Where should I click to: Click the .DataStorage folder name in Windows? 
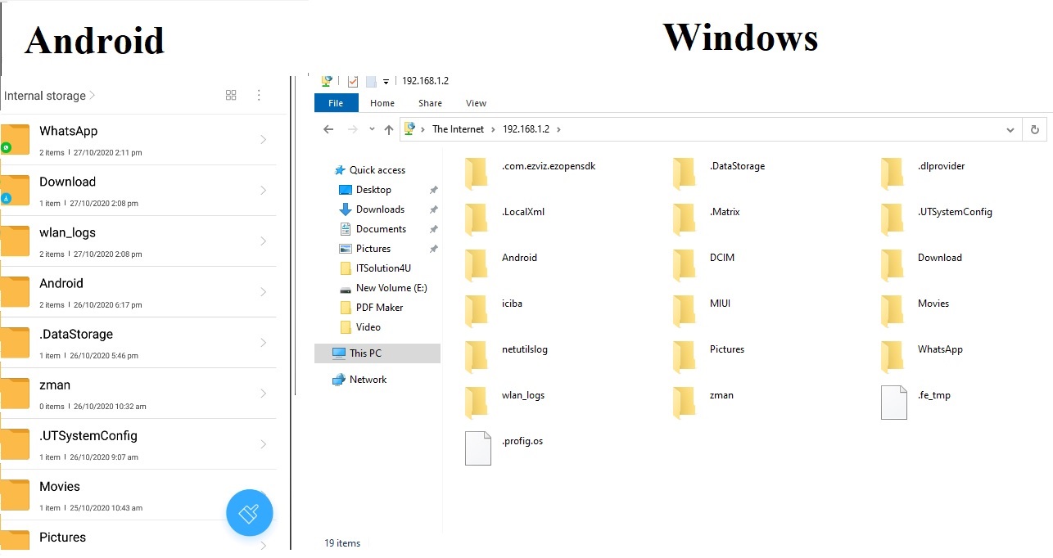(737, 166)
